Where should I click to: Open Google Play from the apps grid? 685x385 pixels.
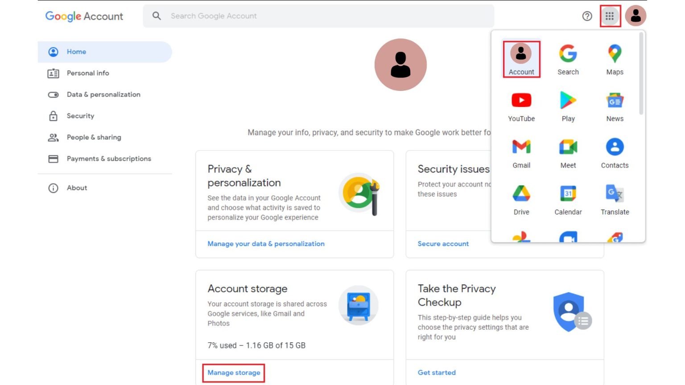point(568,106)
